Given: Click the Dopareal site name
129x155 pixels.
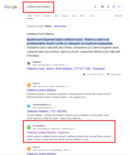Looking at the screenshot, I should pos(37,62).
